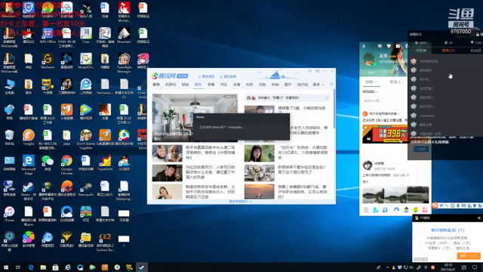Open Microsoft Store from the taskbar
This screenshot has height=272, width=483.
tap(55, 267)
